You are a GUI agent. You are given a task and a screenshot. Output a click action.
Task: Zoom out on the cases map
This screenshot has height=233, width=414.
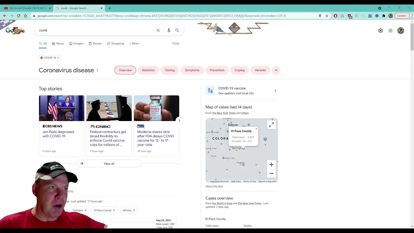[x=271, y=173]
